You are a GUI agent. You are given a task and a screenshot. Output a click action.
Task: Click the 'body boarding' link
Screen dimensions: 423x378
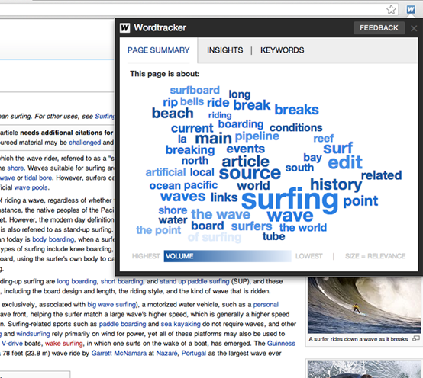click(x=53, y=239)
